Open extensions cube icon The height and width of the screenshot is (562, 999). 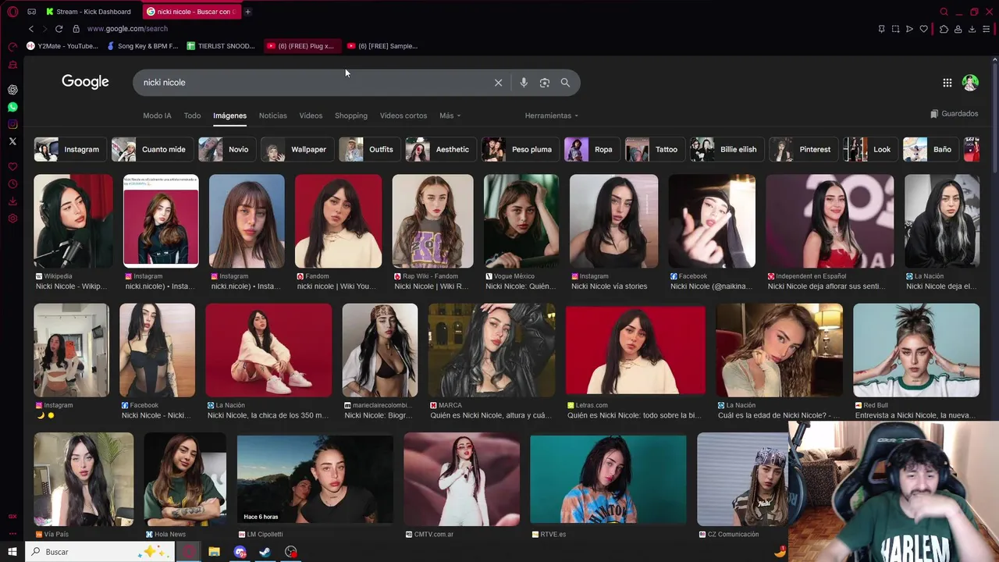pyautogui.click(x=944, y=29)
